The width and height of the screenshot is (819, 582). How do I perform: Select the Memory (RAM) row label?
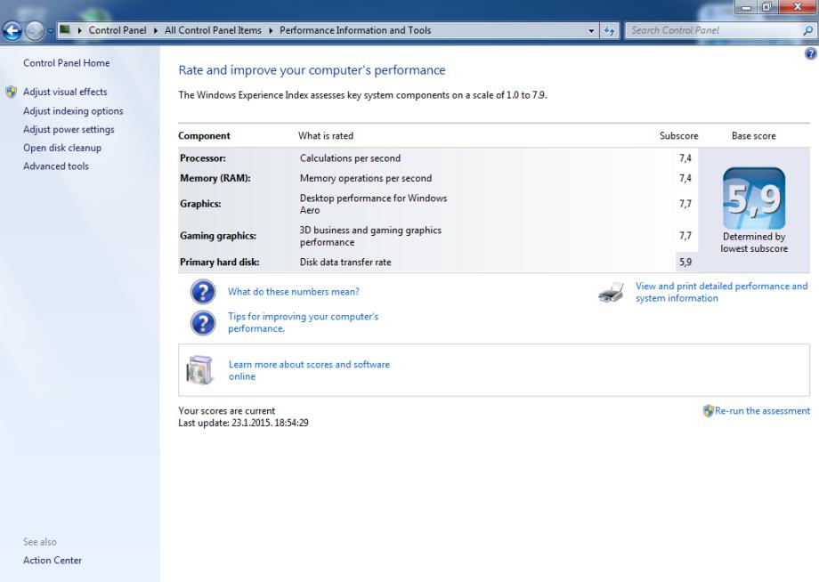[215, 178]
